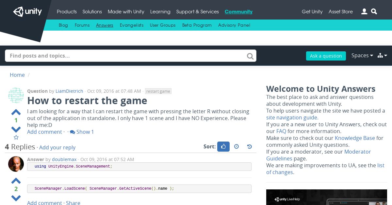Screen dimensions: 392x205
Task: Downvote the question How to restart the game
Action: [16, 129]
